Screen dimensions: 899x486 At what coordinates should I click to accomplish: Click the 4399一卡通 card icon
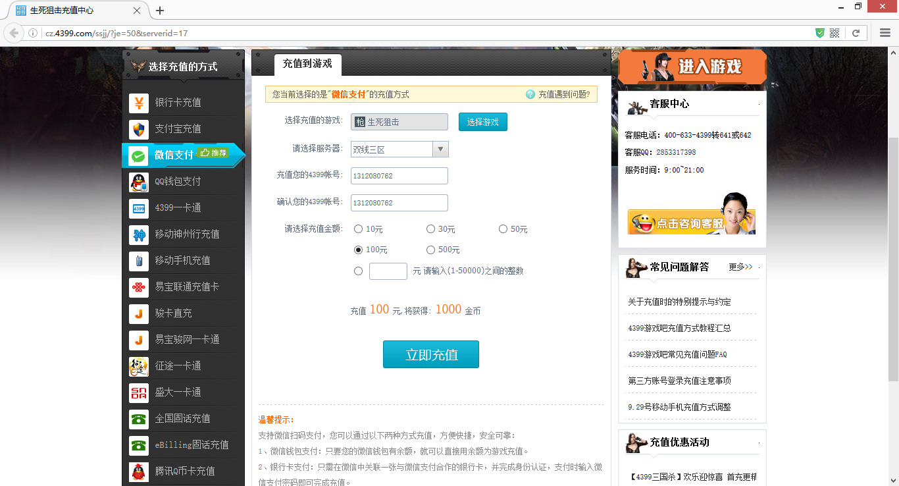click(x=138, y=208)
